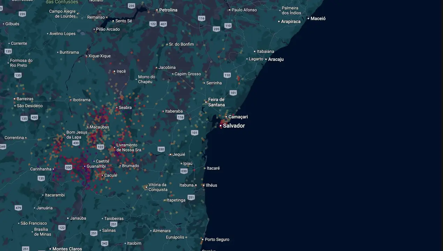Click the Remanso label

pos(96,17)
